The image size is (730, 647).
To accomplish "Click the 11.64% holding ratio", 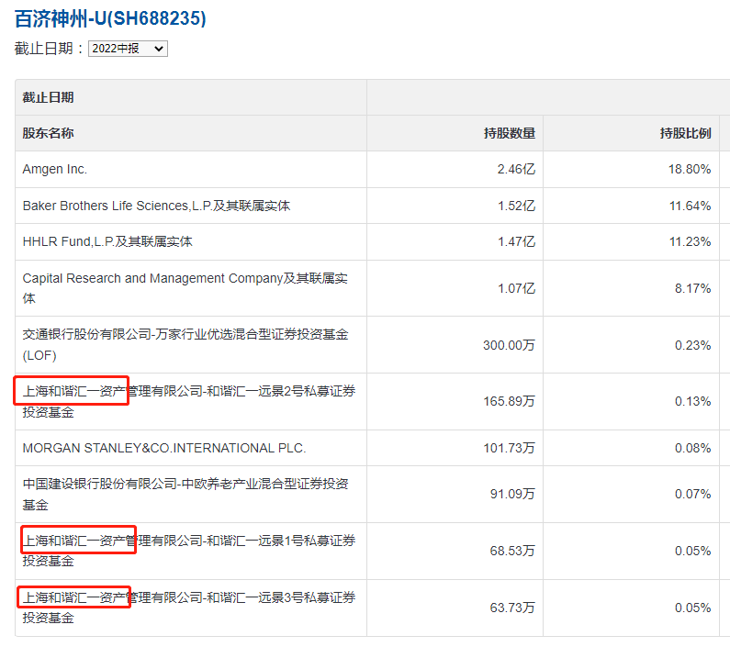I will coord(690,206).
